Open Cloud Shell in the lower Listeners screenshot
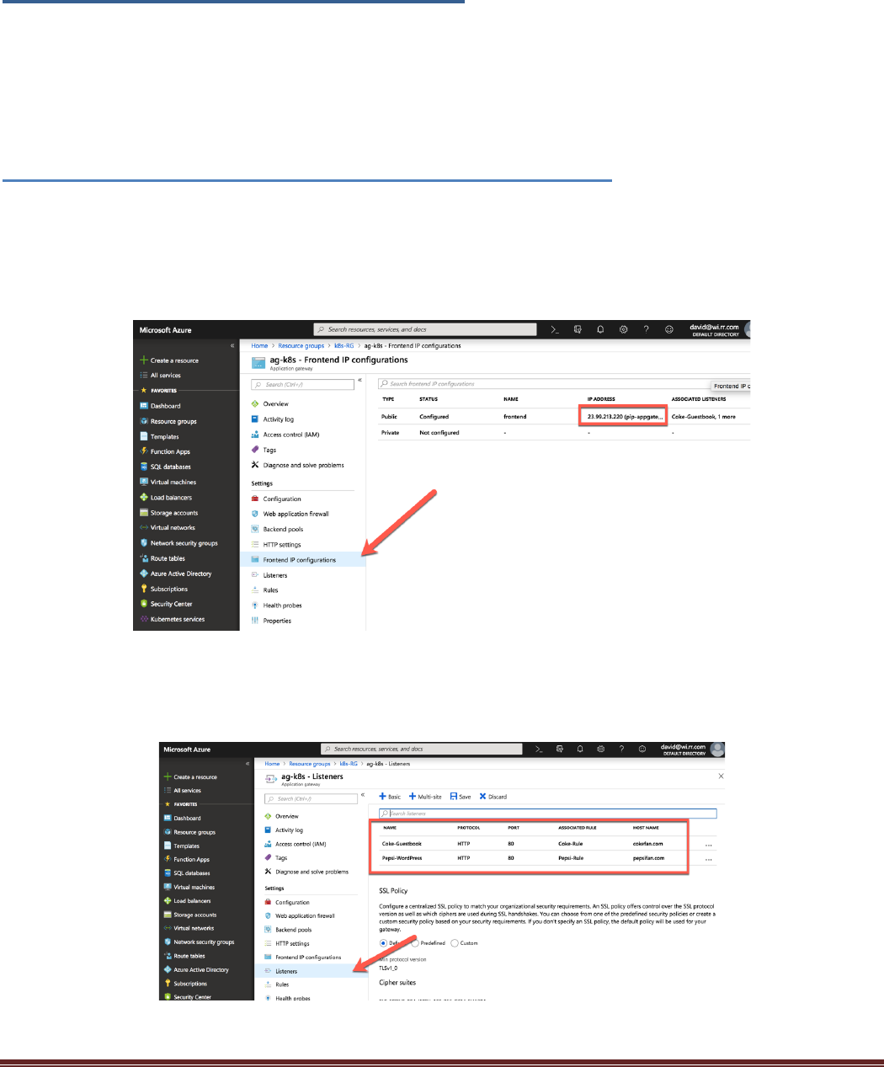The height and width of the screenshot is (1067, 884). [539, 749]
